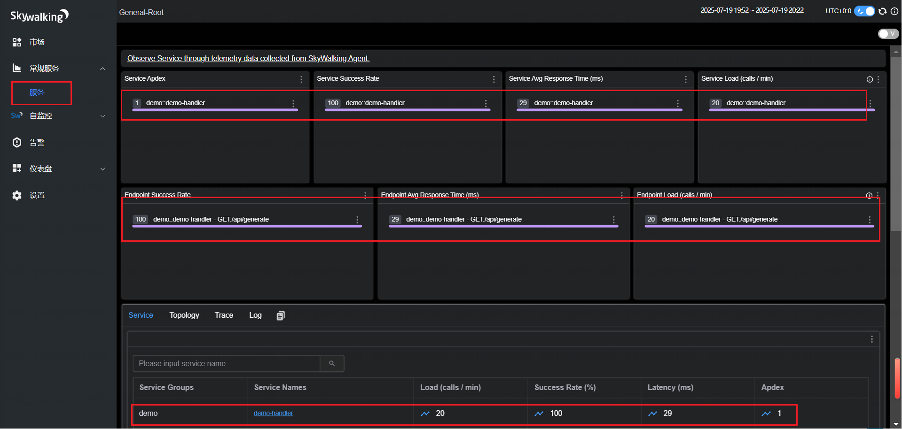Image resolution: width=902 pixels, height=429 pixels.
Task: Click the Observe Service telemetry description link
Action: (248, 59)
